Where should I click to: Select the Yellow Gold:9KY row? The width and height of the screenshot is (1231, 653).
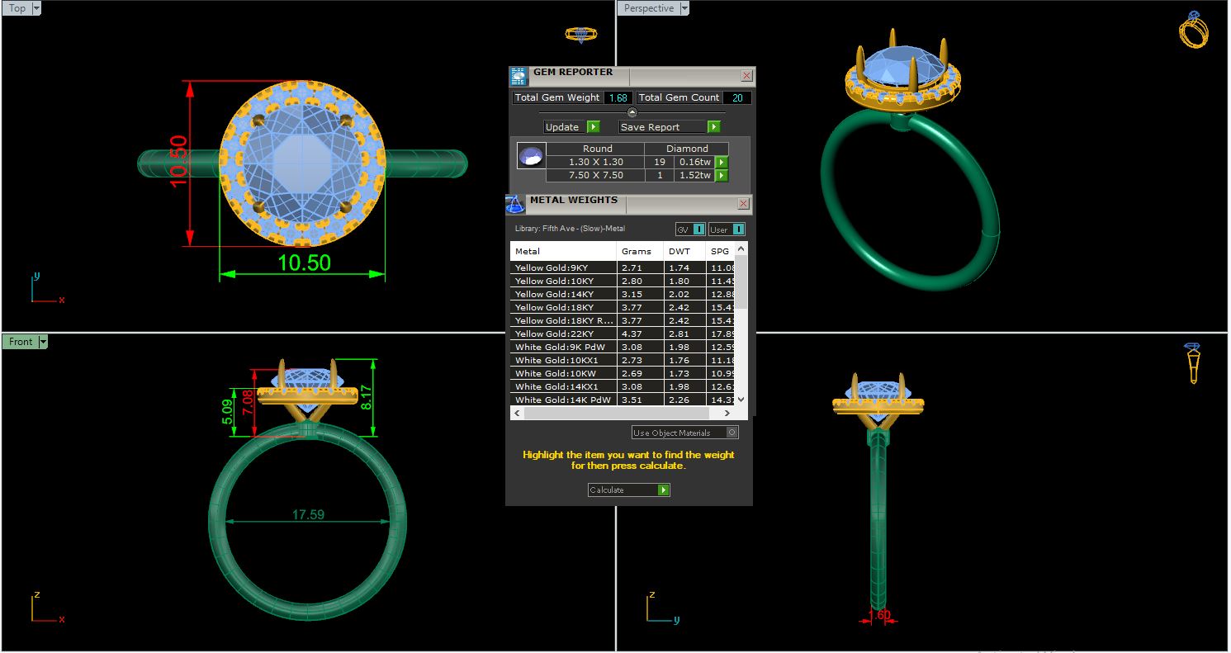tap(623, 268)
